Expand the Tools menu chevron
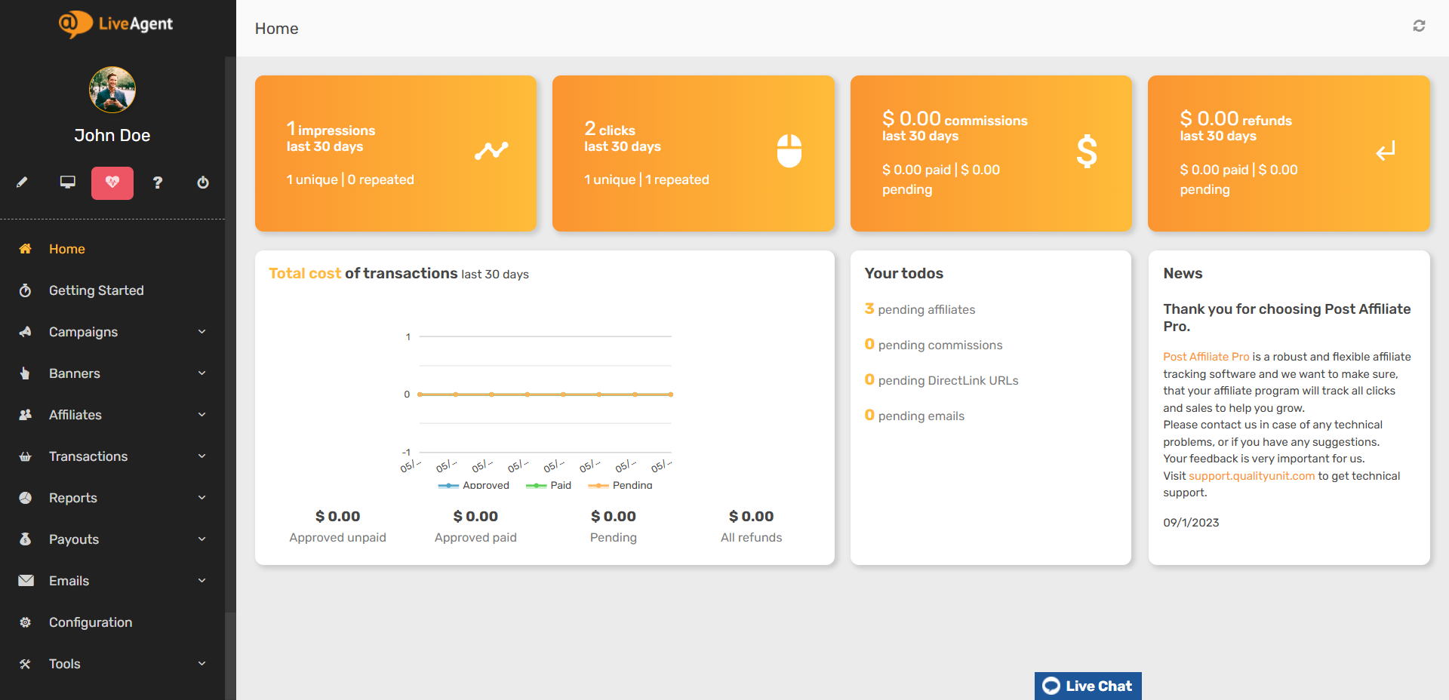The image size is (1449, 700). [x=202, y=664]
